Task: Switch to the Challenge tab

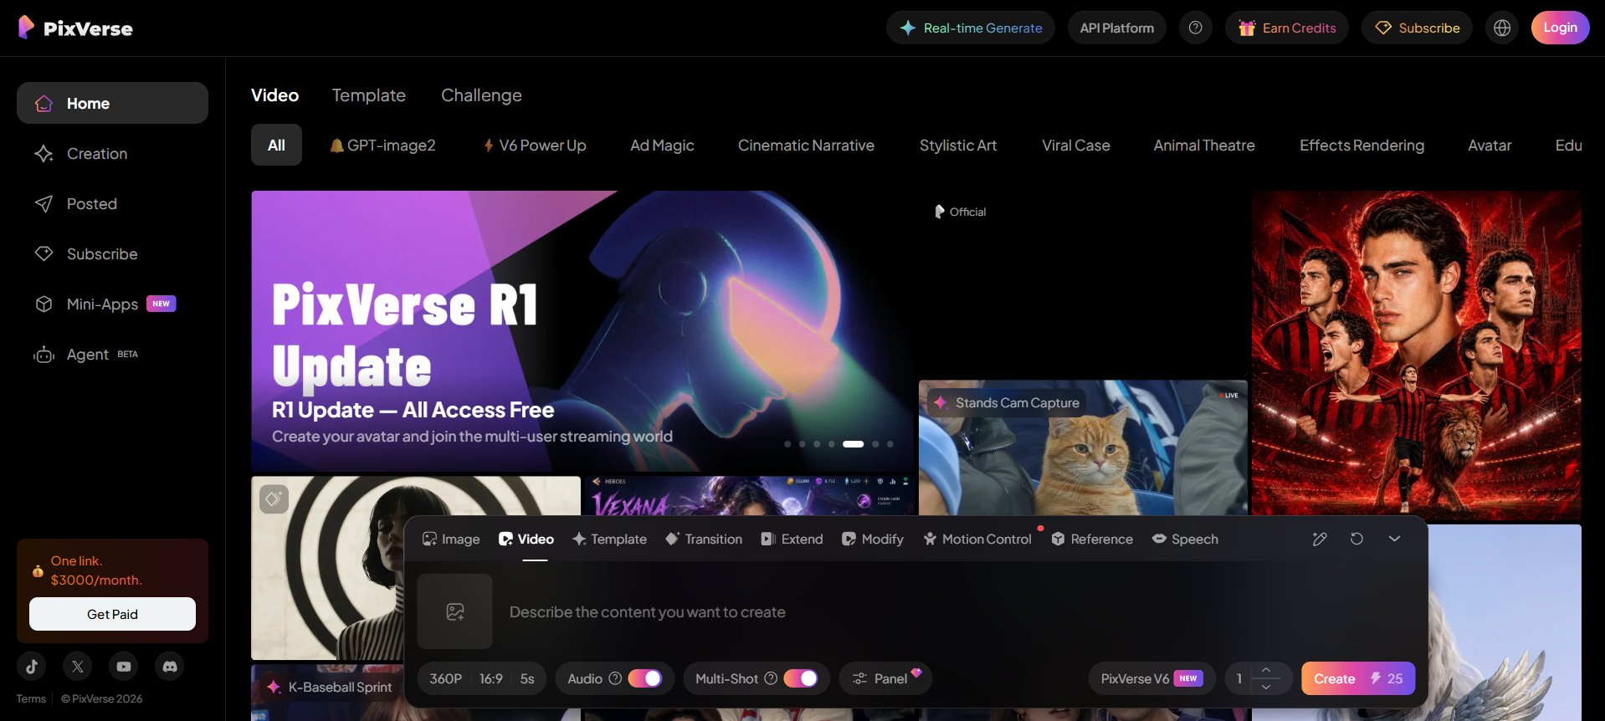Action: click(x=481, y=95)
